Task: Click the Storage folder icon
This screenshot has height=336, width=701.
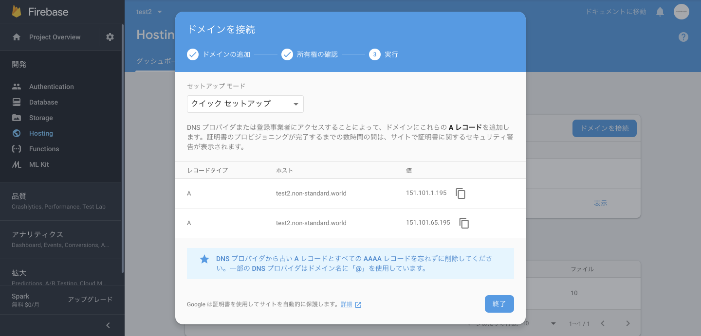Action: tap(17, 118)
